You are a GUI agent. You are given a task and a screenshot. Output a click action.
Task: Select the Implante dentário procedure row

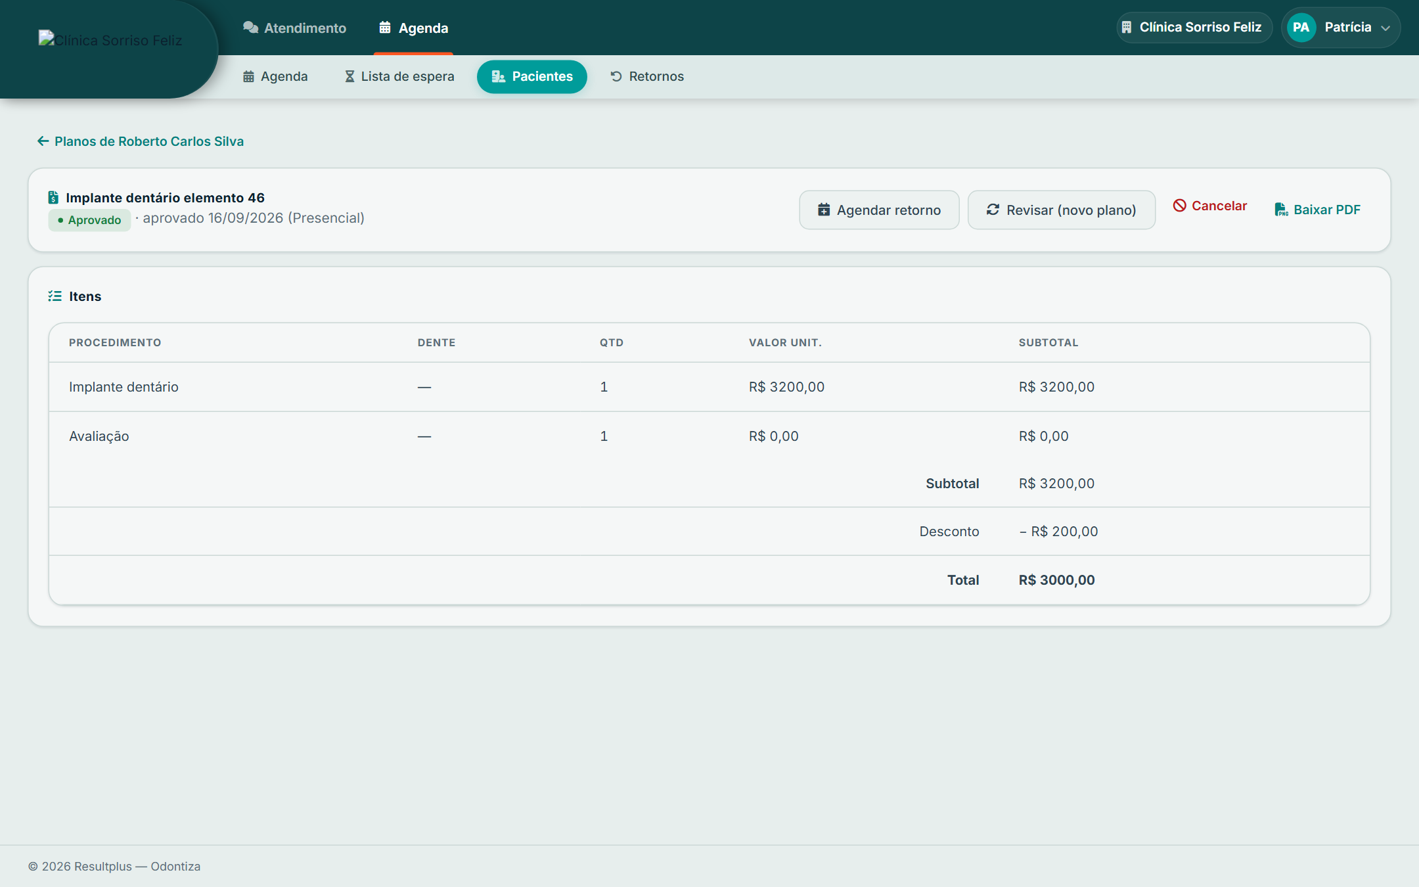click(x=709, y=387)
